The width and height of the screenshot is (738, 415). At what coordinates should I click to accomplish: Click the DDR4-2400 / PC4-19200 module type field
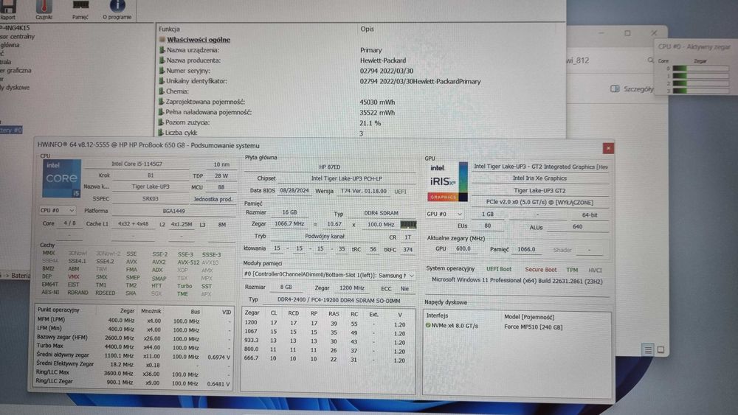(339, 300)
